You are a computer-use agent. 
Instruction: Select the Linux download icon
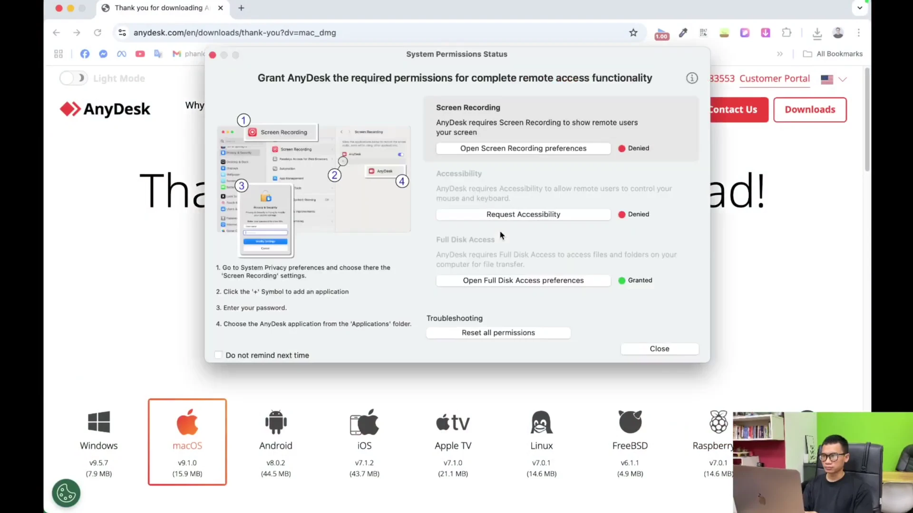pos(542,422)
